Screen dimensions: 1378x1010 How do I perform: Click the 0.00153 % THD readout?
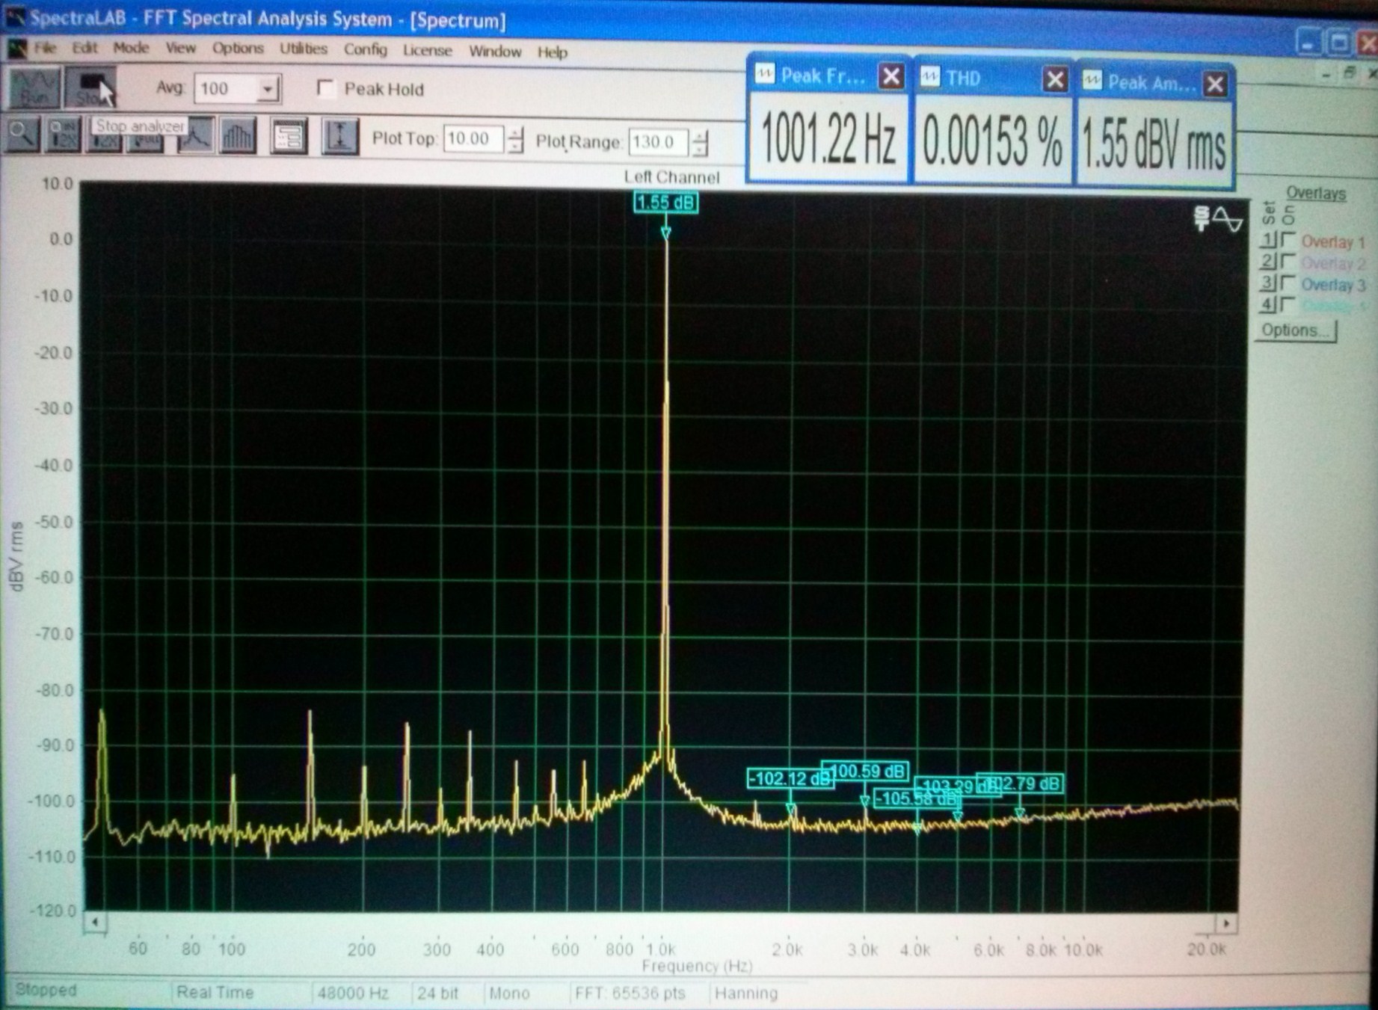click(x=992, y=143)
